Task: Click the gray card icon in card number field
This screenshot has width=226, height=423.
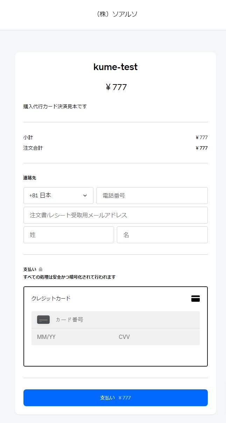Action: pos(43,320)
